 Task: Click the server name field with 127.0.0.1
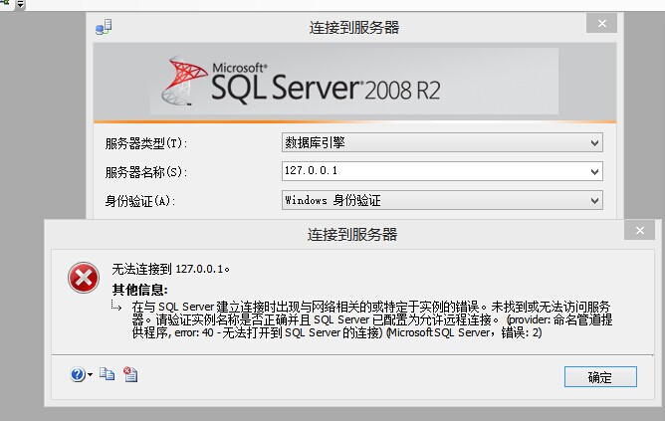442,171
